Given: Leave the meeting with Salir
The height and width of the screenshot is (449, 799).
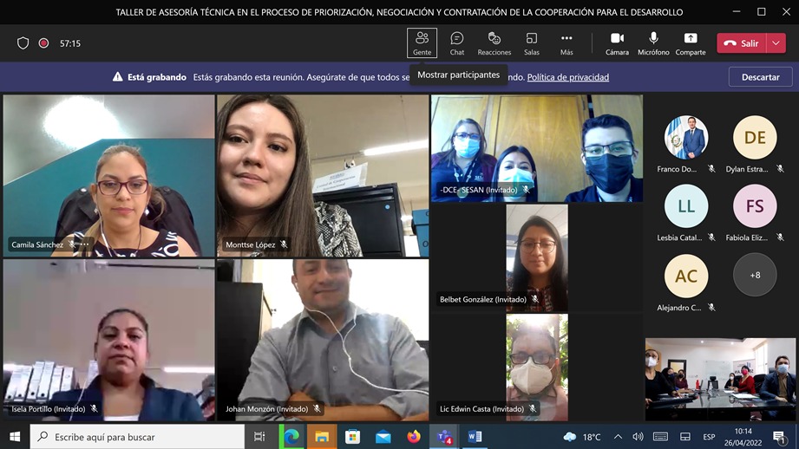Looking at the screenshot, I should pyautogui.click(x=742, y=43).
